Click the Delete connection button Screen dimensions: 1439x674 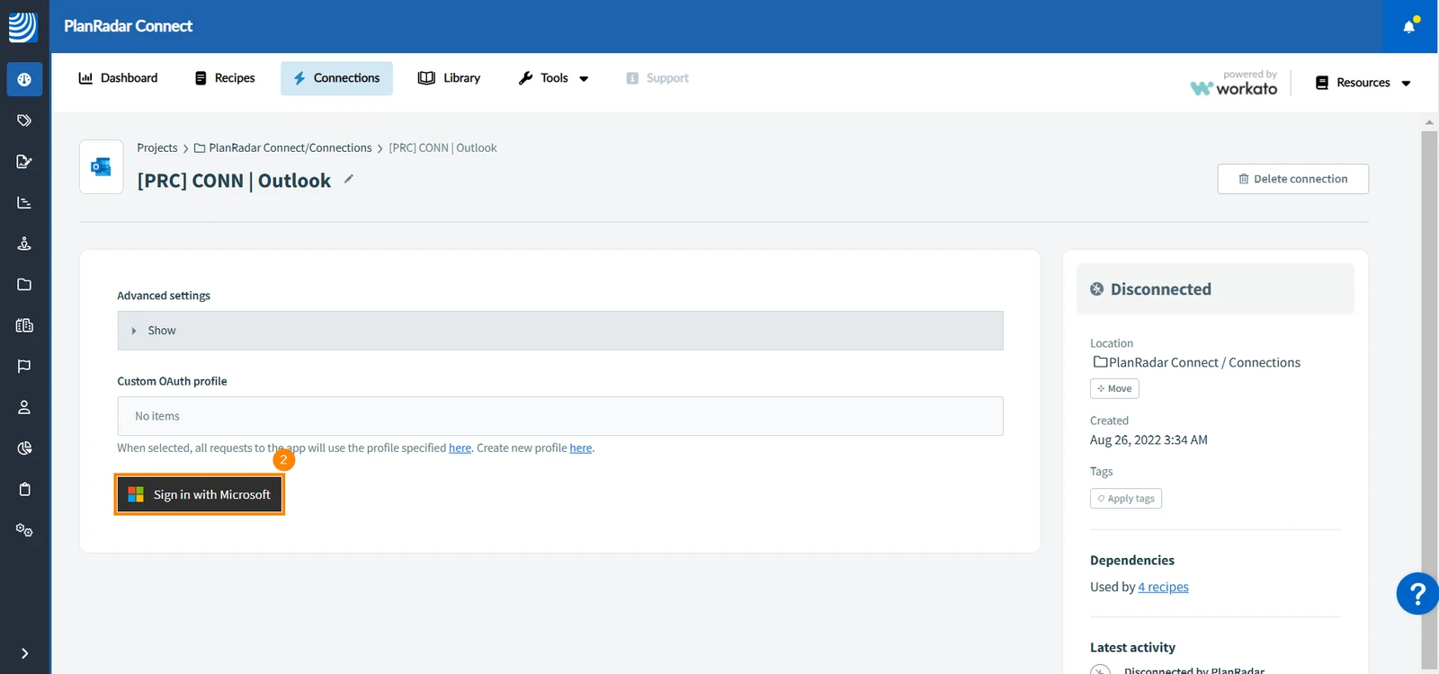pos(1292,179)
